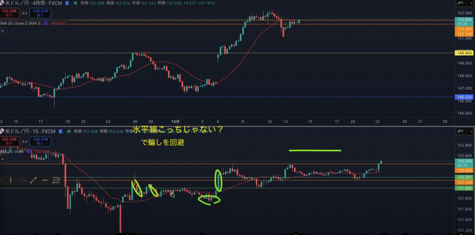The height and width of the screenshot is (235, 475).
Task: Grab the drawing toolbar drag handle
Action: tap(1, 180)
